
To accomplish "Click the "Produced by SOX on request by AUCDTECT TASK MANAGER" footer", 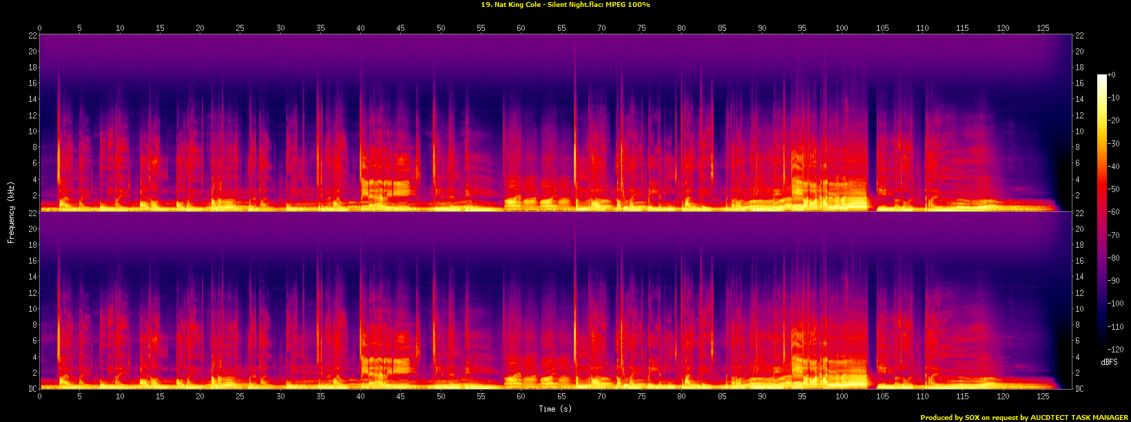I will point(1024,417).
